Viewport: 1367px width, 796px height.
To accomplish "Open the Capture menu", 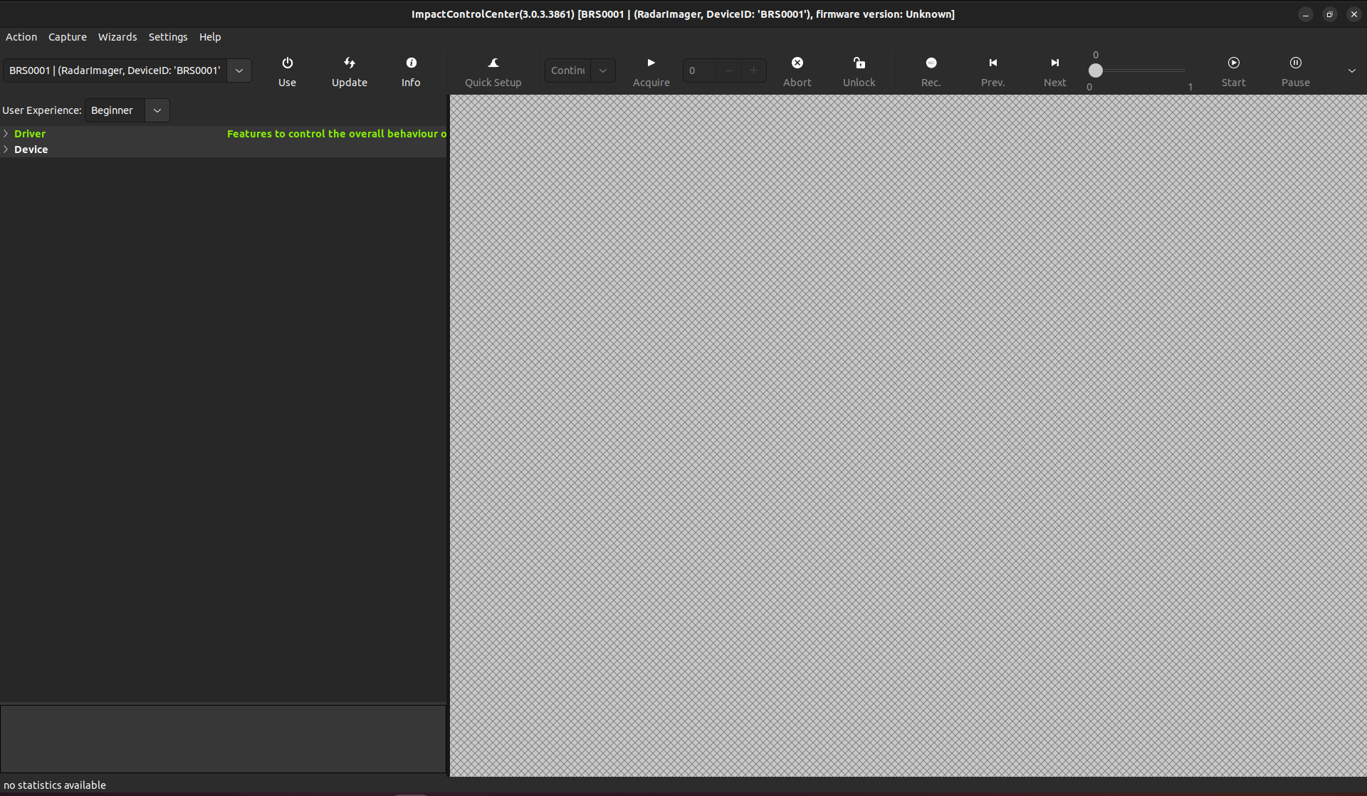I will click(x=68, y=37).
